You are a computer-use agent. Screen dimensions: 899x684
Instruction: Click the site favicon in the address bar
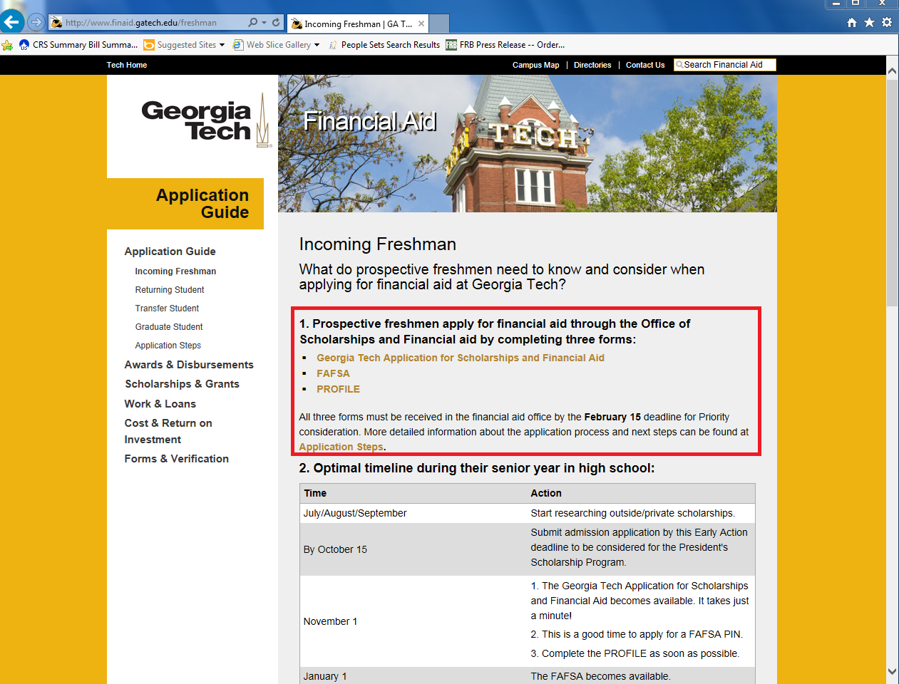coord(56,23)
